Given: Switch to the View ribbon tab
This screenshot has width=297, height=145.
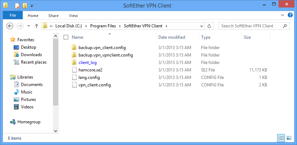Looking at the screenshot, I should 73,16.
